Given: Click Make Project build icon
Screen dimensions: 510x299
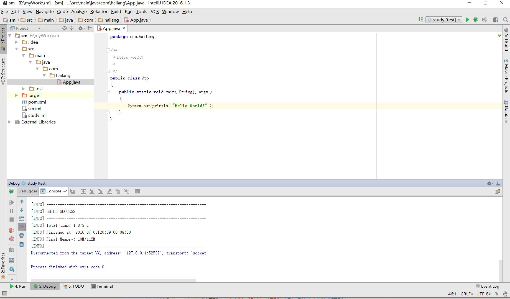Looking at the screenshot, I should (420, 20).
